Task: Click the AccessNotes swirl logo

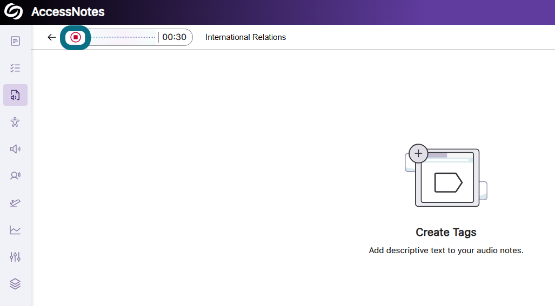Action: click(14, 12)
